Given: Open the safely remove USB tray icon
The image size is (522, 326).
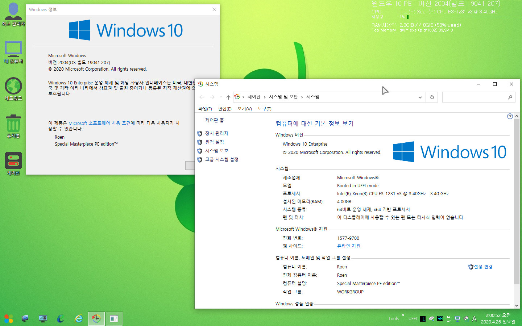Looking at the screenshot, I should click(x=449, y=319).
